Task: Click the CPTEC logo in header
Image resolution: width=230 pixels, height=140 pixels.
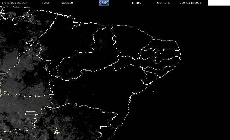Action: (104, 3)
